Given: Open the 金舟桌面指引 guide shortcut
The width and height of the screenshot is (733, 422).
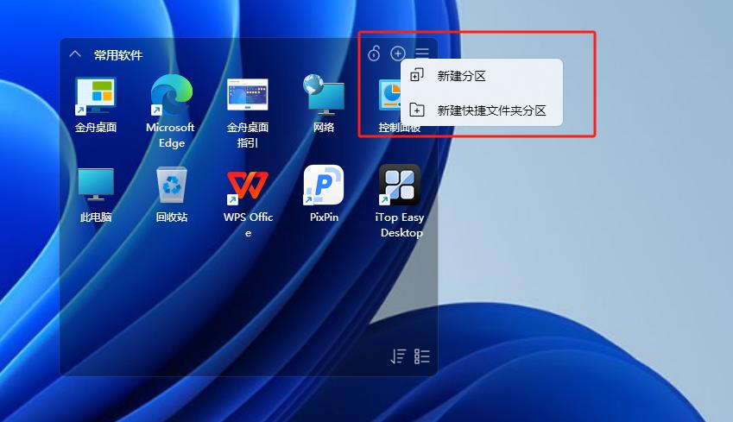Looking at the screenshot, I should (x=248, y=95).
